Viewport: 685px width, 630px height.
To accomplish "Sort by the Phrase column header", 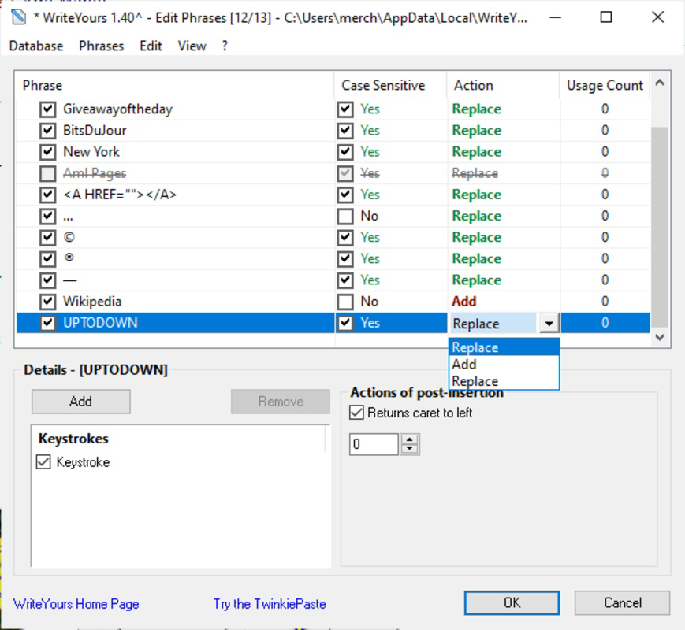I will click(175, 86).
